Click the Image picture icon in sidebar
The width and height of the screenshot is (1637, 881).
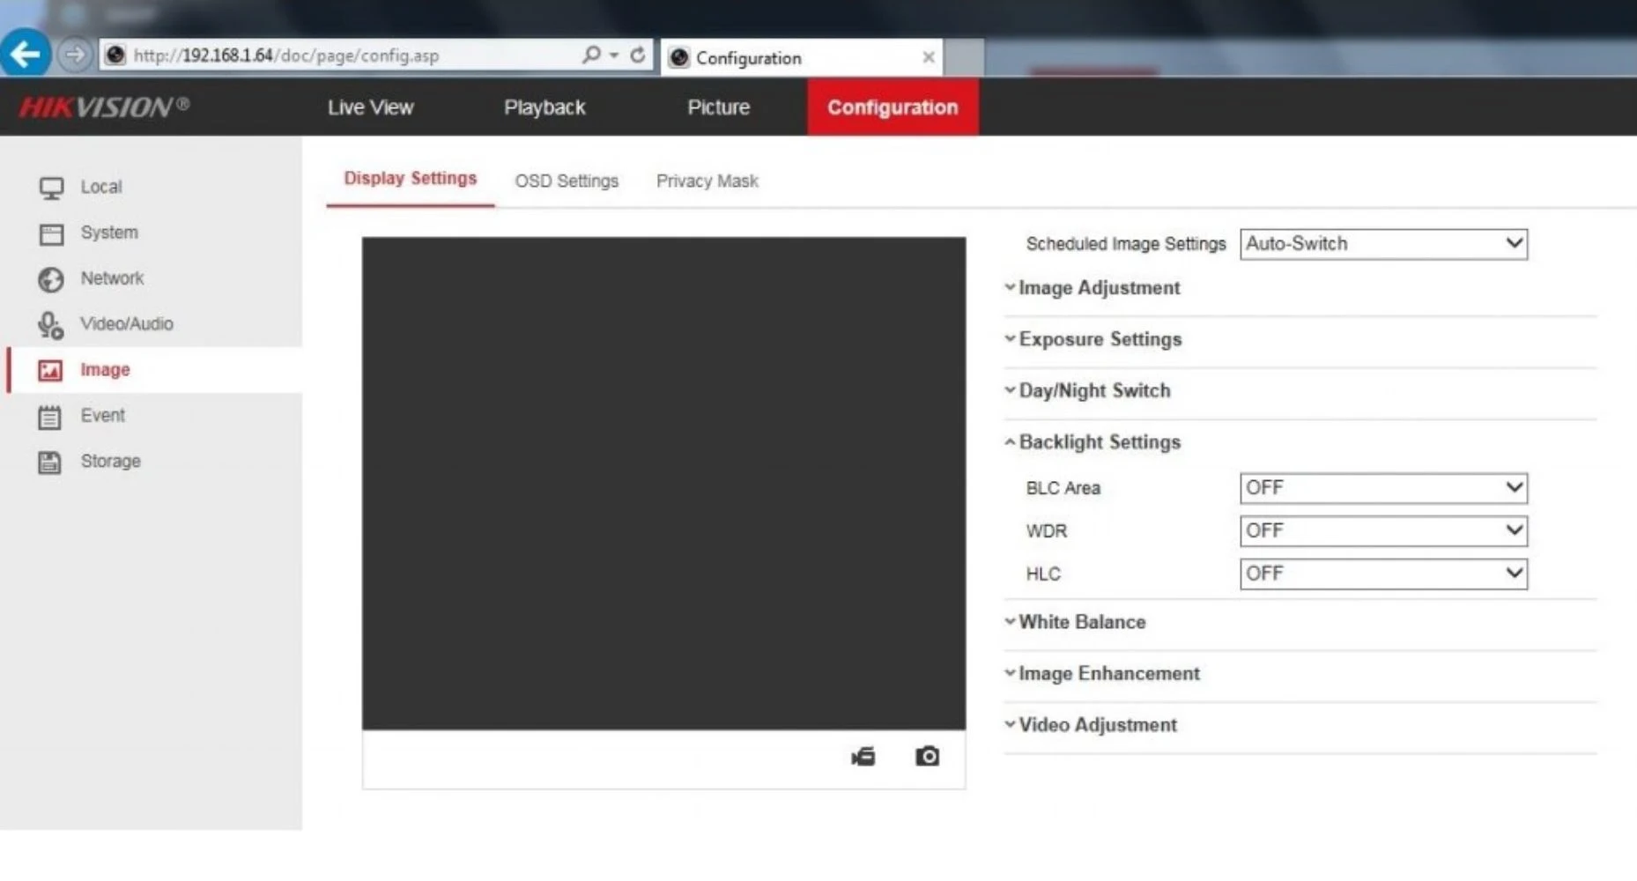point(50,371)
